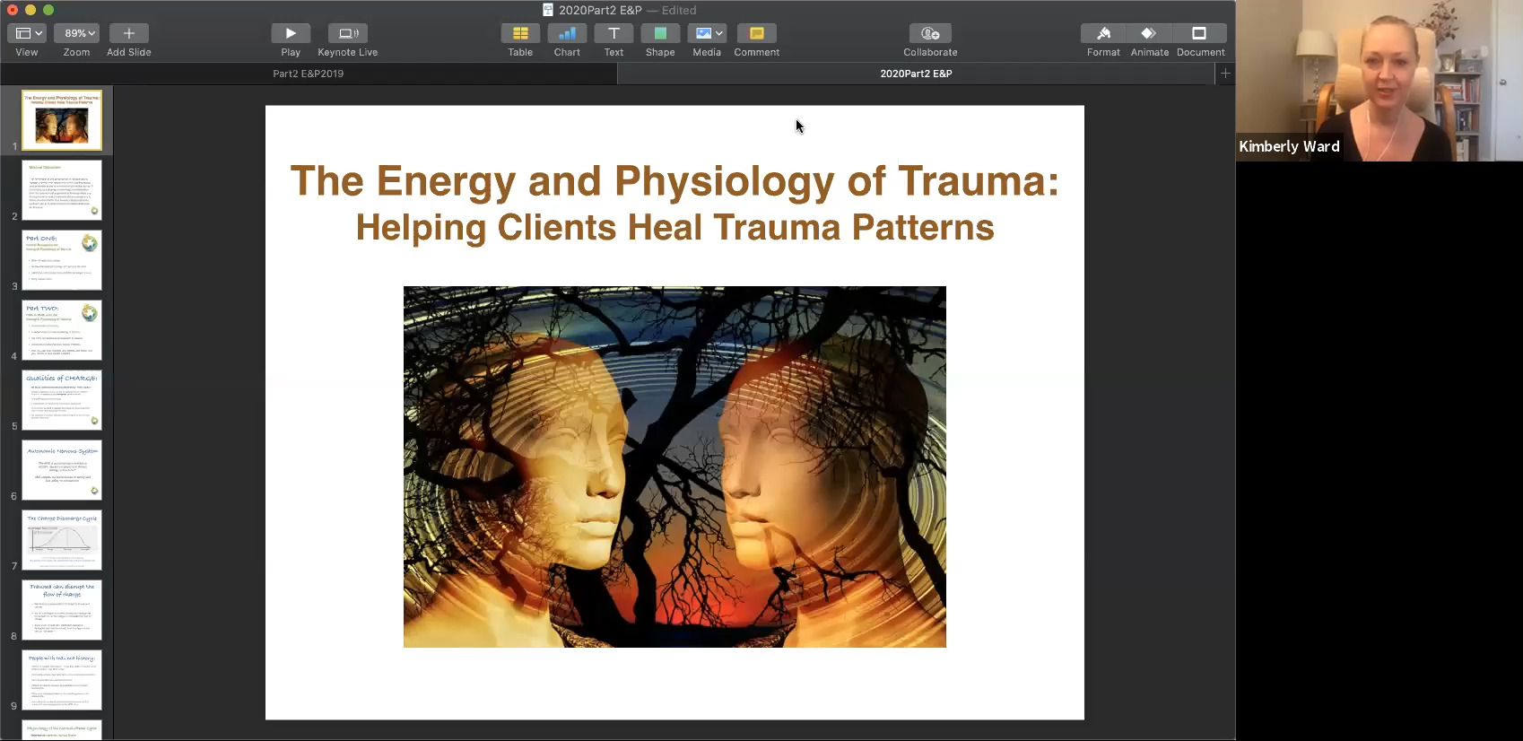Open the View options dropdown
The height and width of the screenshot is (741, 1523).
tap(26, 33)
